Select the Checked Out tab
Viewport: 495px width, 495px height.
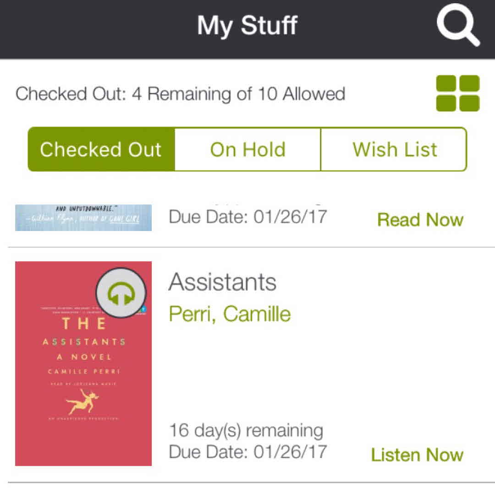[x=101, y=149]
